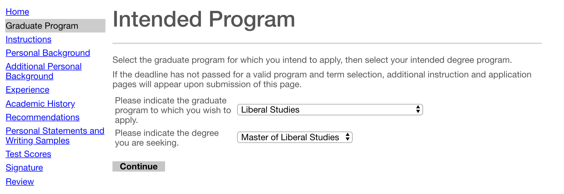Navigate to Additional Personal Background
This screenshot has height=194, width=564.
[x=43, y=71]
